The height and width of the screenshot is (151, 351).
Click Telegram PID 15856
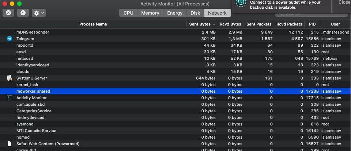pos(312,39)
